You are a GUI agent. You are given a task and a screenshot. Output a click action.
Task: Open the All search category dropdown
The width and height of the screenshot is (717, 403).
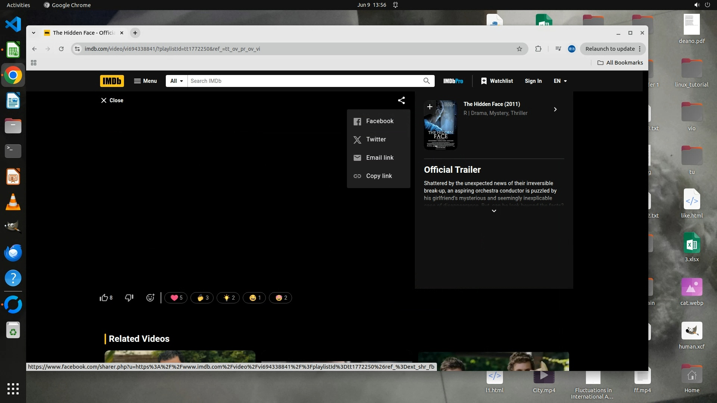click(x=177, y=81)
